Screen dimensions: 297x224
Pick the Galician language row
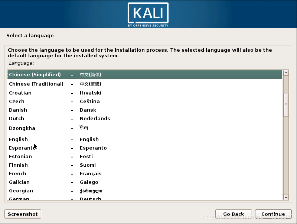pos(145,182)
